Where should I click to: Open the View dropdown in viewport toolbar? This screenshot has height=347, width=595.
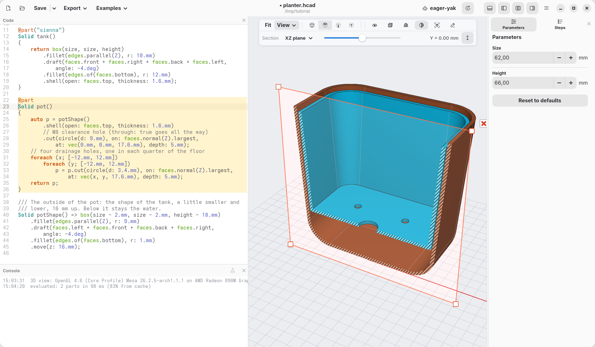287,25
